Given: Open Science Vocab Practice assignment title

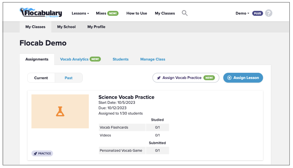Looking at the screenshot, I should [x=126, y=97].
